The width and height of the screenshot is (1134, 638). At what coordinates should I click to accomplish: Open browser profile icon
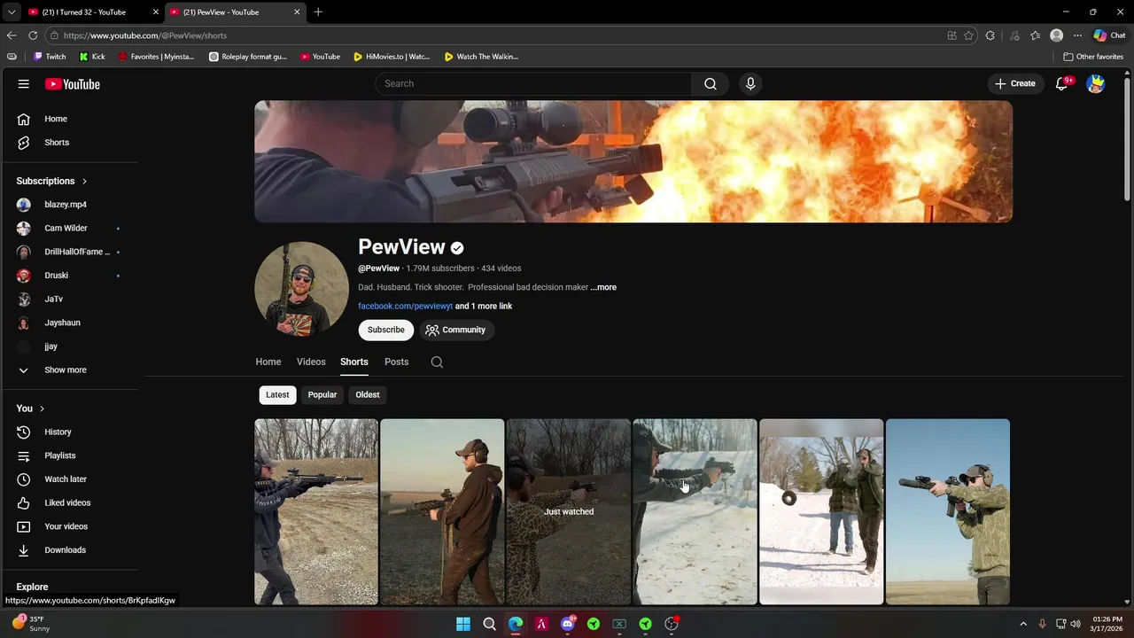pos(1056,35)
